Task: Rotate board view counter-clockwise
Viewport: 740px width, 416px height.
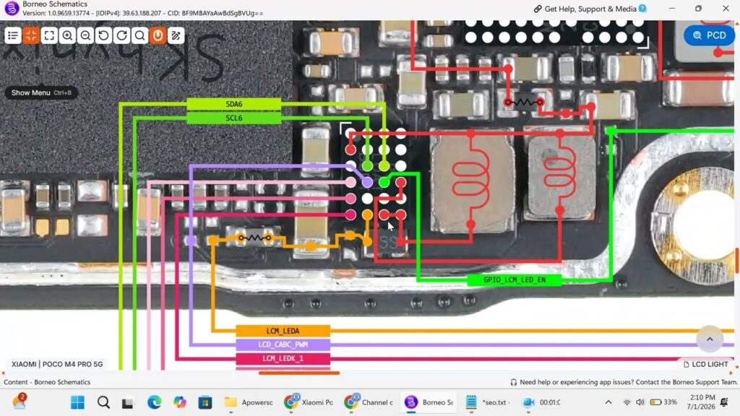Action: pyautogui.click(x=103, y=35)
